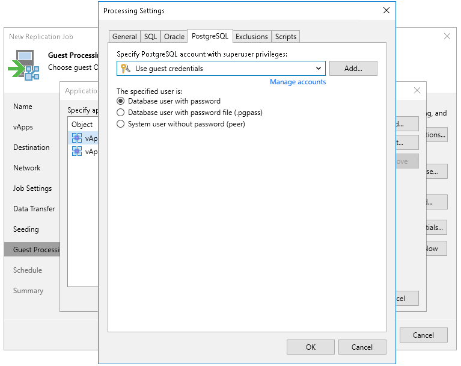
Task: Switch to the General tab
Action: pyautogui.click(x=124, y=37)
